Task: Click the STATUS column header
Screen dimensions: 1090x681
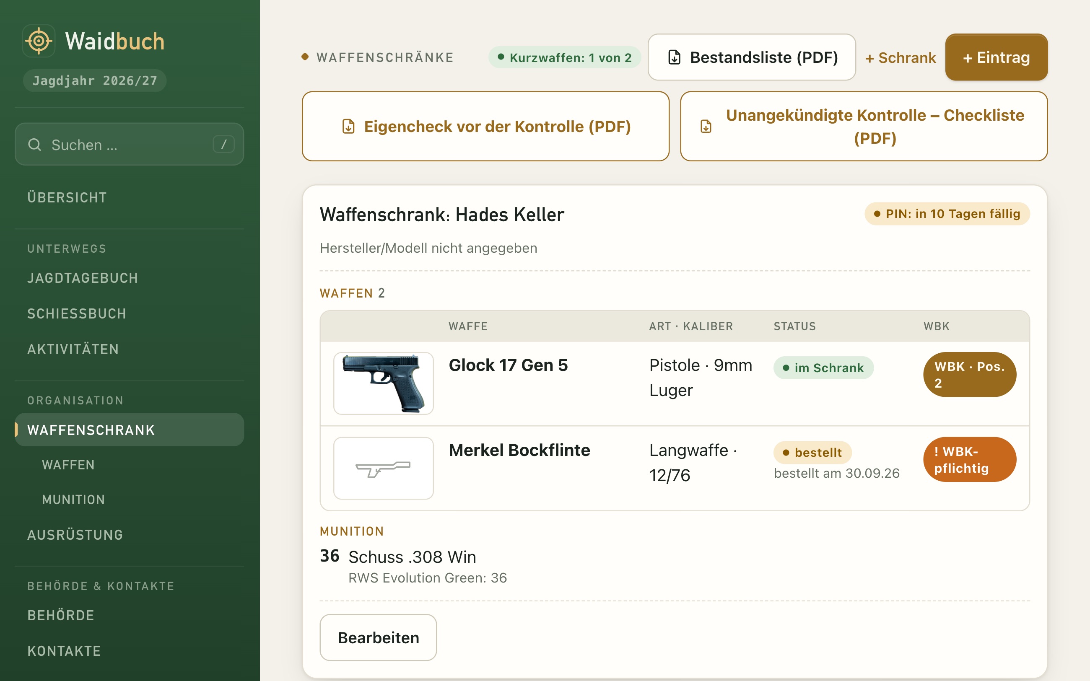Action: pyautogui.click(x=795, y=326)
